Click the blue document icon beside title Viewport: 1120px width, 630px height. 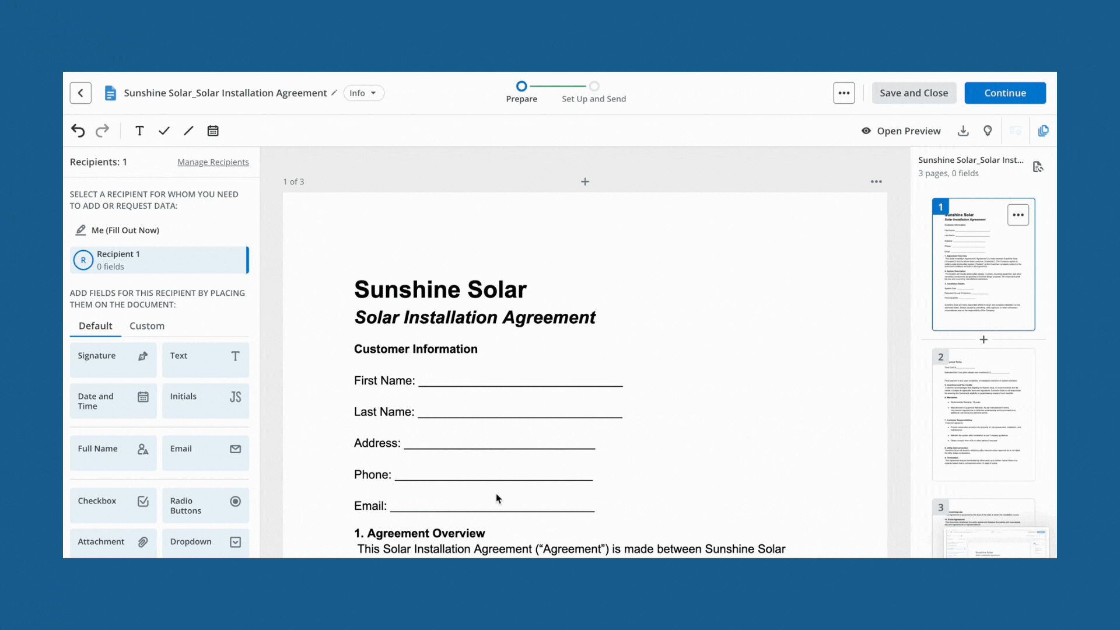click(110, 93)
